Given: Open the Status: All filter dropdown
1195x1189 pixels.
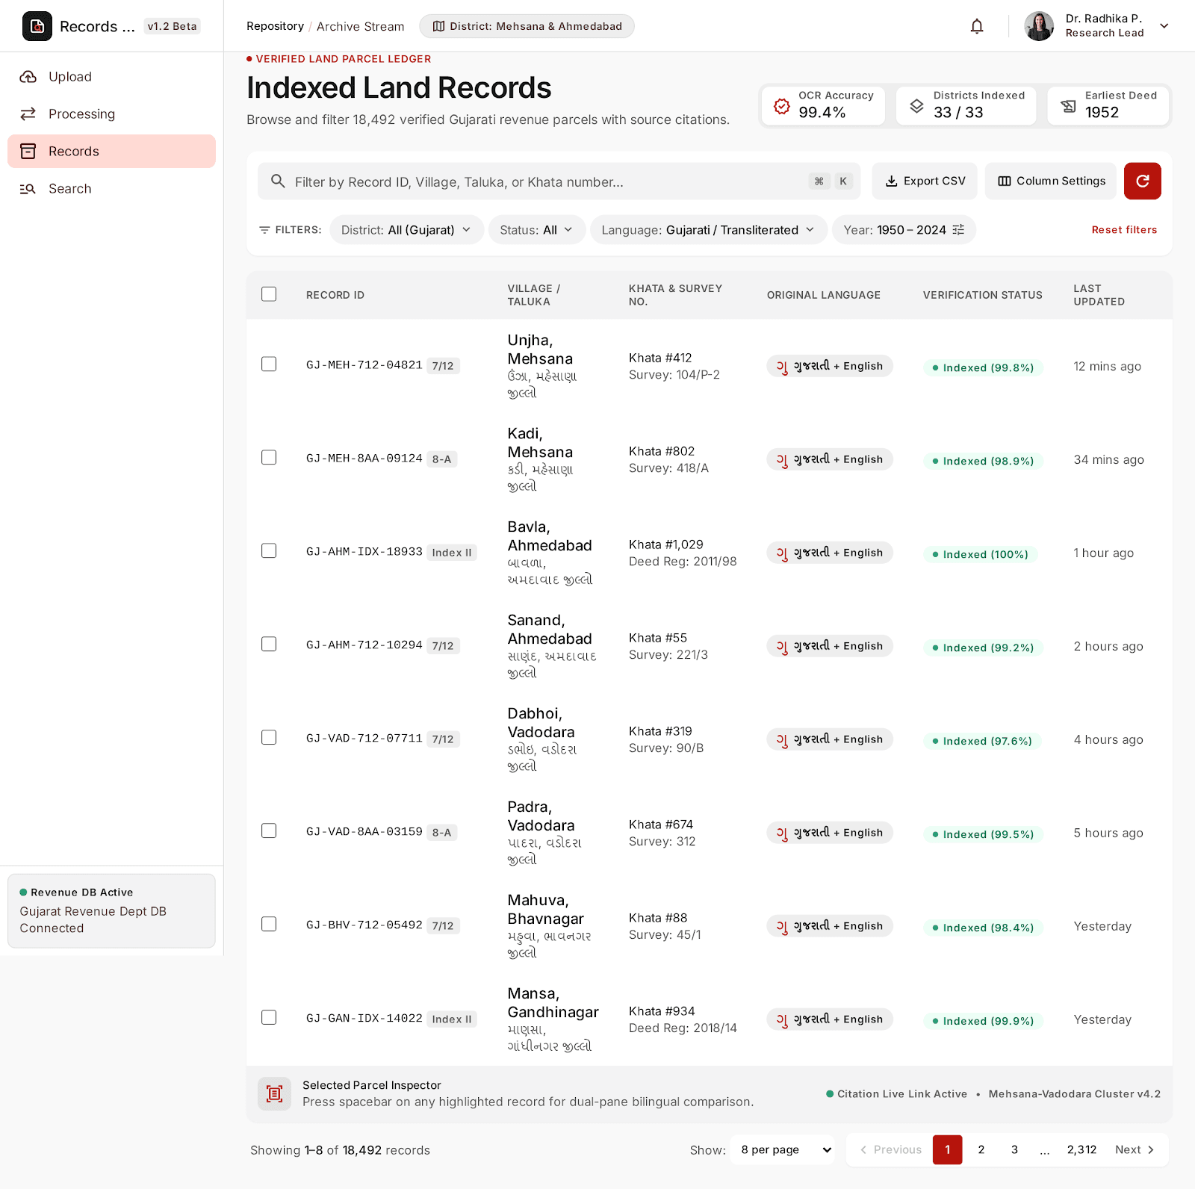Looking at the screenshot, I should (x=536, y=230).
